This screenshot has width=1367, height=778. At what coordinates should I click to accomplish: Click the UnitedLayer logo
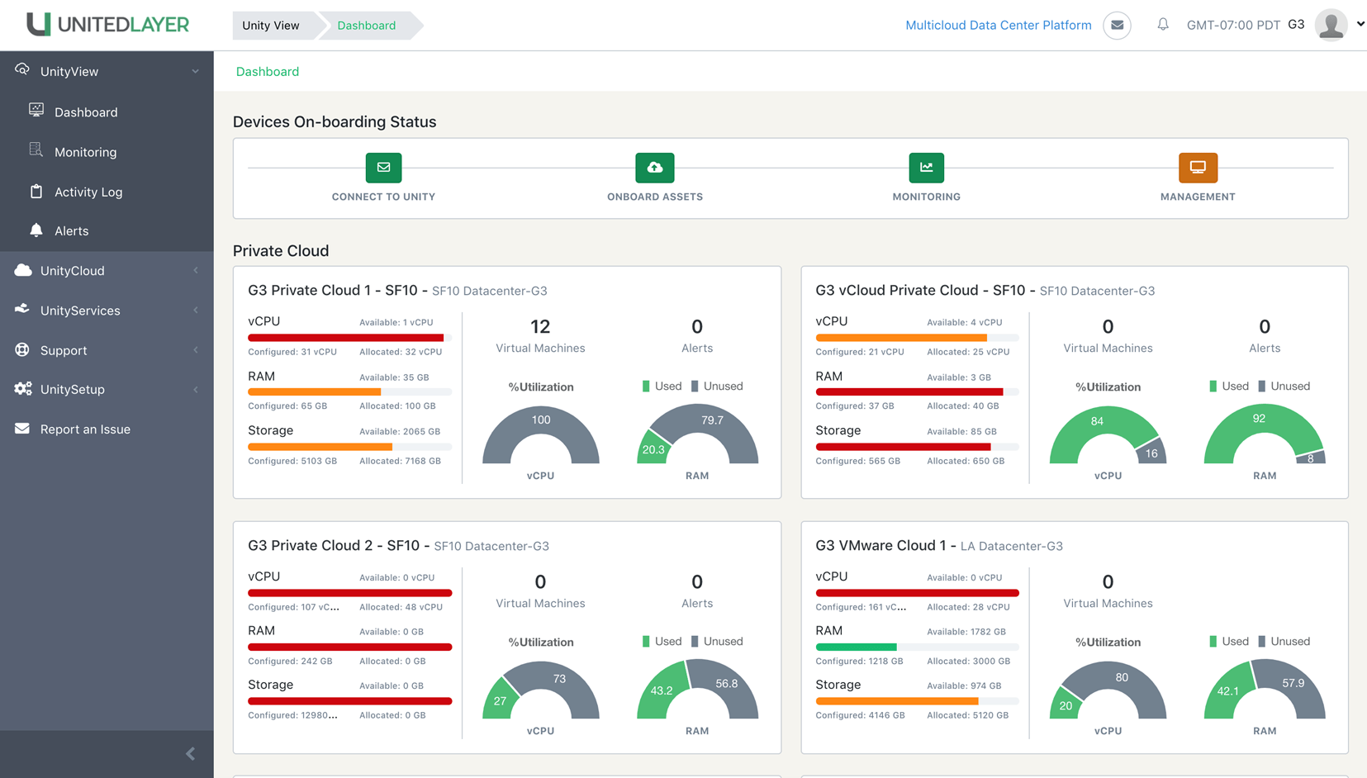[x=107, y=25]
